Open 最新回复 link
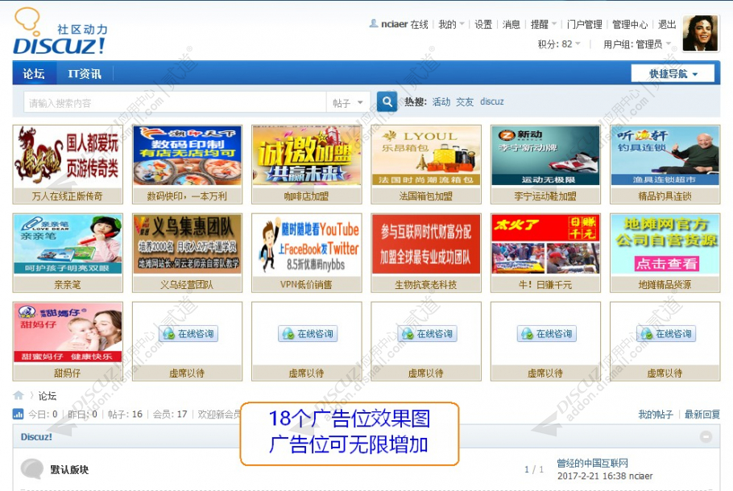This screenshot has height=491, width=733. [x=702, y=415]
